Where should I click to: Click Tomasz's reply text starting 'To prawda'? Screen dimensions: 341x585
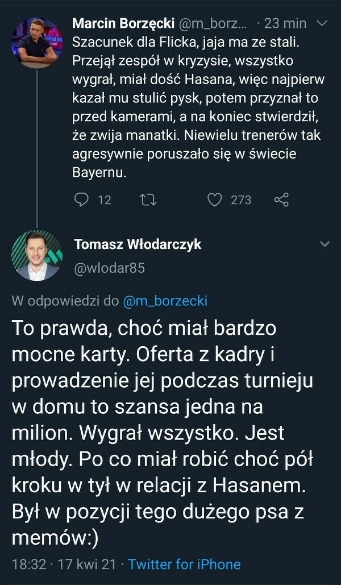(x=159, y=433)
